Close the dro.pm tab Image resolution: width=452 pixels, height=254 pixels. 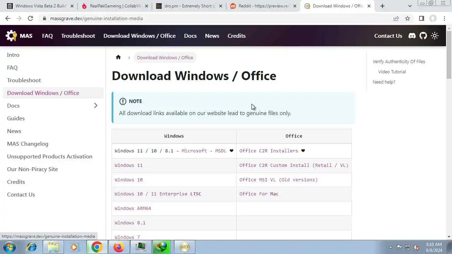[221, 6]
